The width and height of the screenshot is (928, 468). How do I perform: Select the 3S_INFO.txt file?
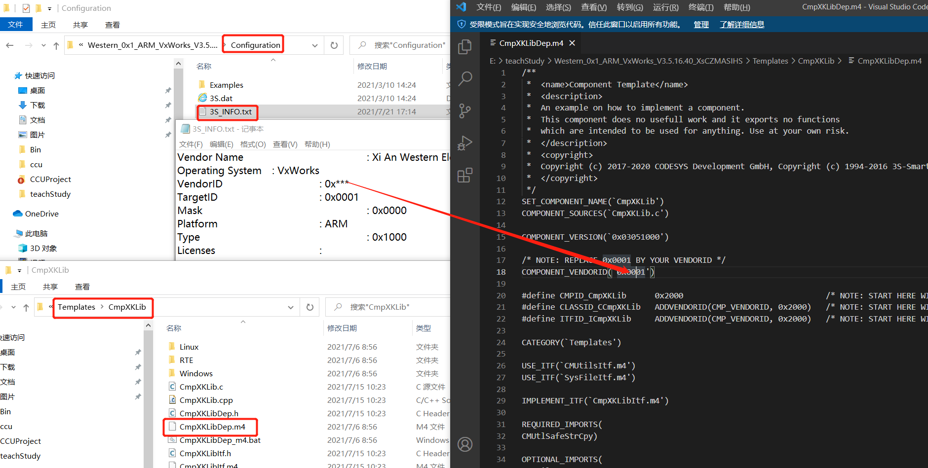[x=231, y=112]
